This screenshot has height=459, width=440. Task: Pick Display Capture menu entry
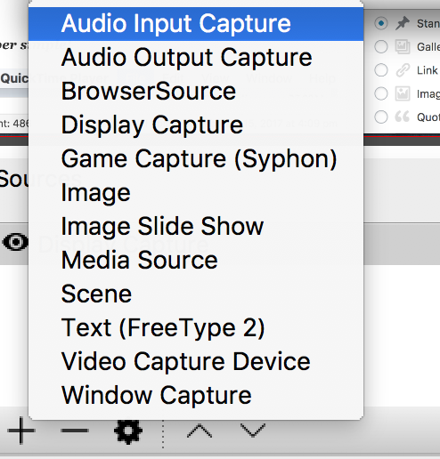(x=196, y=125)
